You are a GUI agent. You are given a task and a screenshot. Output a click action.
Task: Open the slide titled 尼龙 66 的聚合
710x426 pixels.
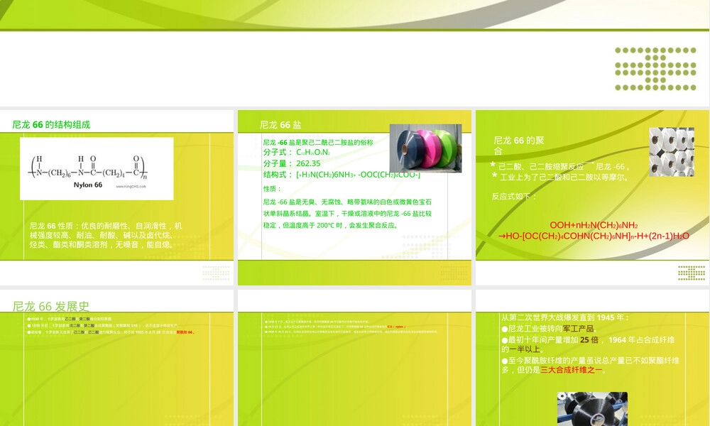coord(592,198)
